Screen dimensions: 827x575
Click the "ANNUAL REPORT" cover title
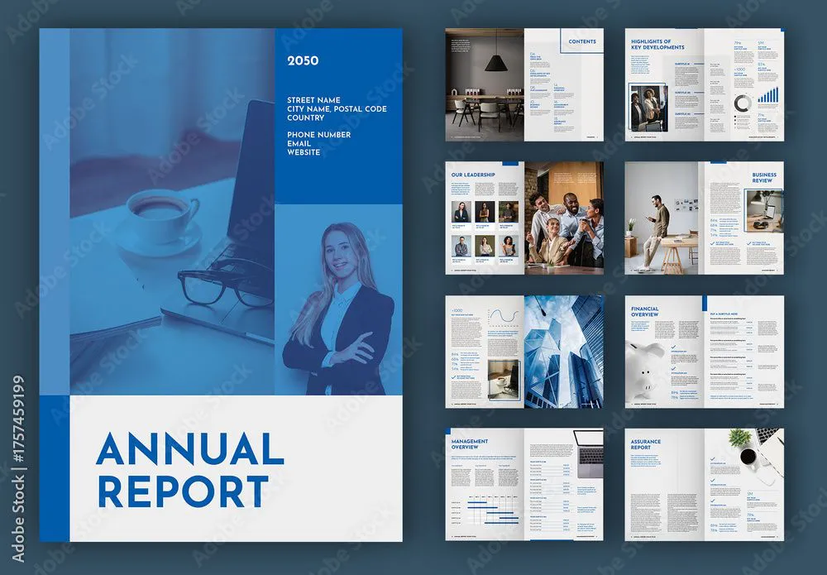(190, 470)
